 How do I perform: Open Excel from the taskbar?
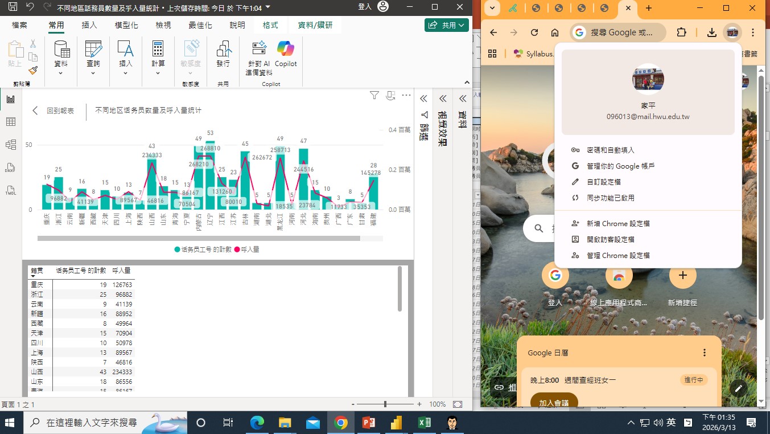tap(423, 423)
